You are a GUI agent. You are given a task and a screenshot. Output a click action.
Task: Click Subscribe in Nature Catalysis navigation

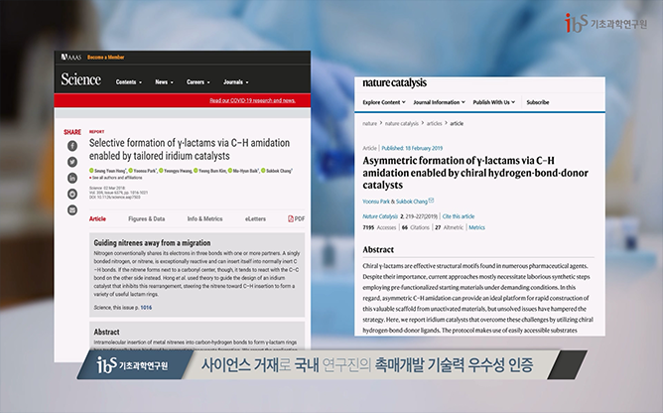[537, 102]
